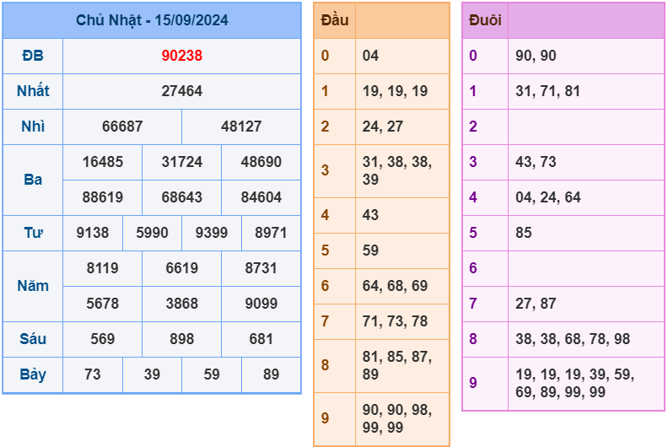
Task: Select values 43, 73 in Đuôi table
Action: click(536, 161)
